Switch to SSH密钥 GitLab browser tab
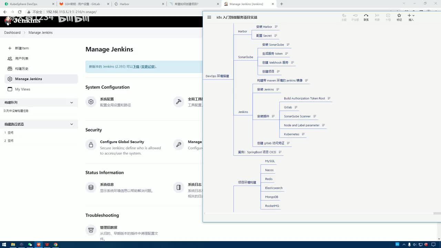The image size is (441, 248). pyautogui.click(x=84, y=4)
